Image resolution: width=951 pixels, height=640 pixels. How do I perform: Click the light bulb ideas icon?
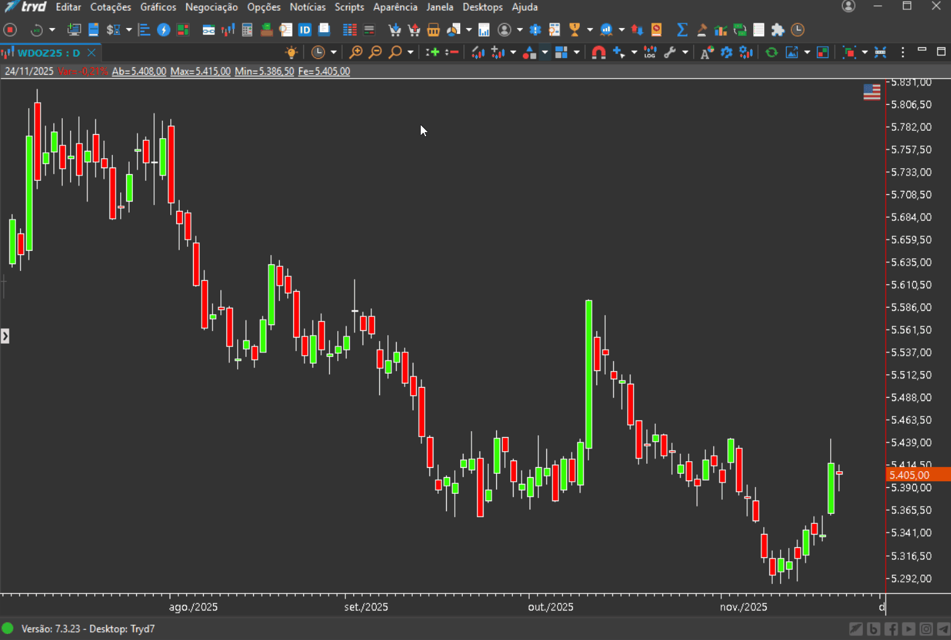pos(291,52)
